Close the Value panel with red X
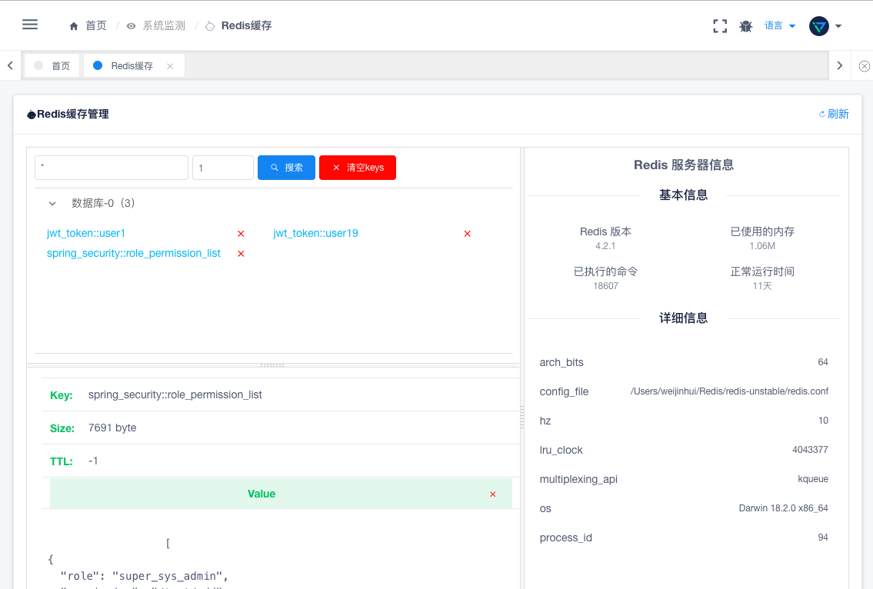The width and height of the screenshot is (873, 589). (x=493, y=494)
